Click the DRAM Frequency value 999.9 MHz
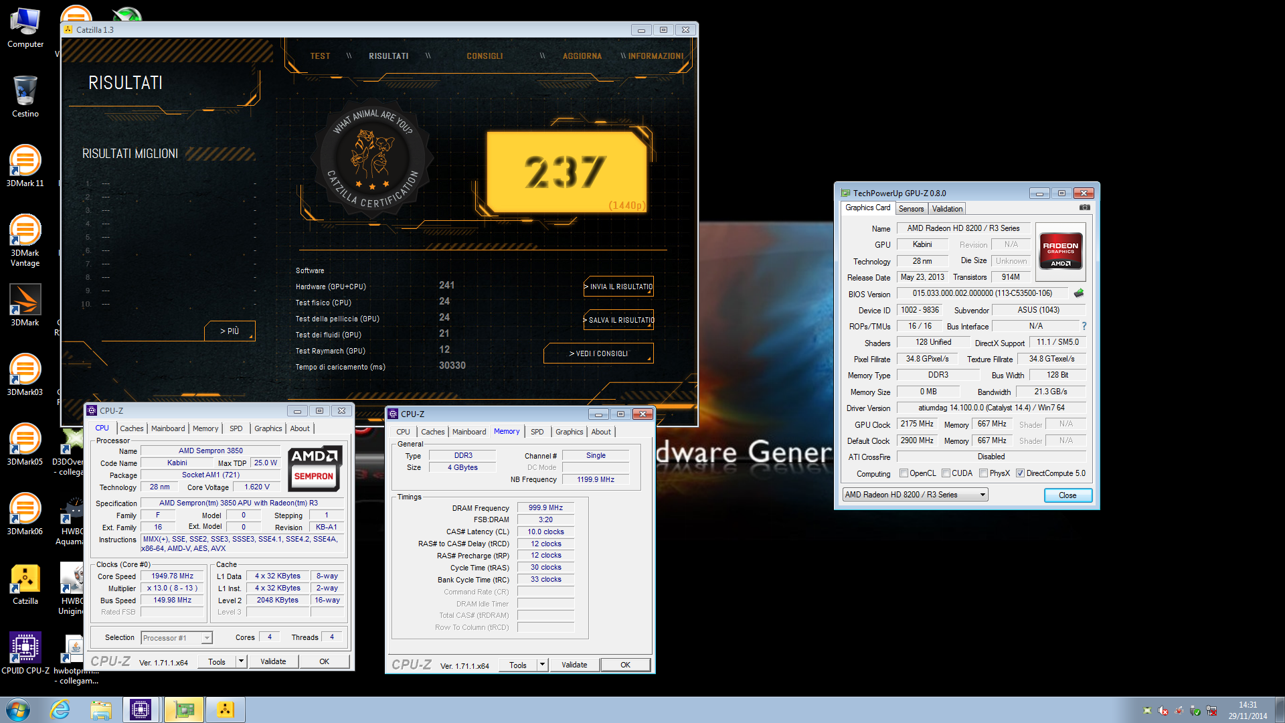Screen dimensions: 1285x723 [x=545, y=507]
